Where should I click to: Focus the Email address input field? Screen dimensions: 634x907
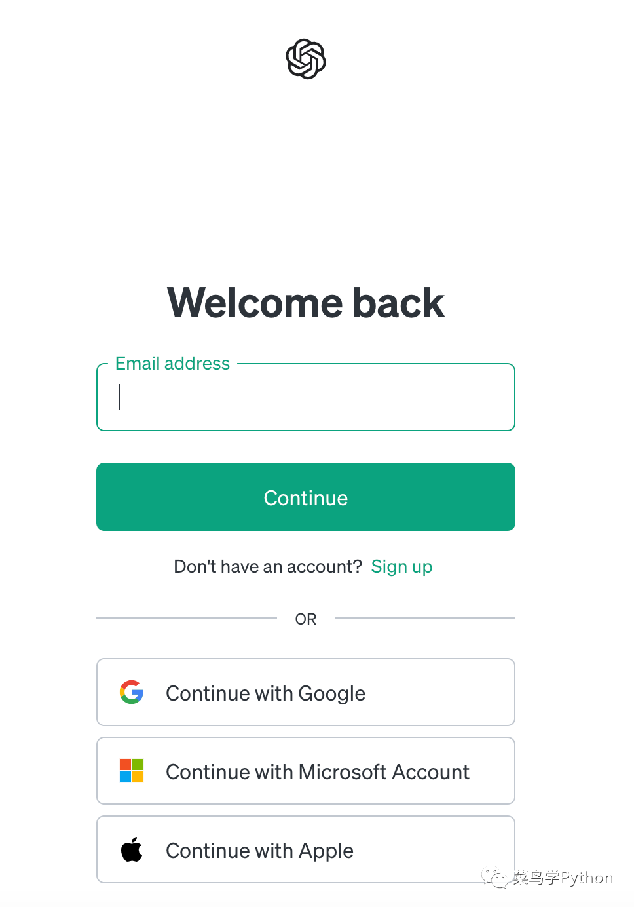(x=306, y=397)
